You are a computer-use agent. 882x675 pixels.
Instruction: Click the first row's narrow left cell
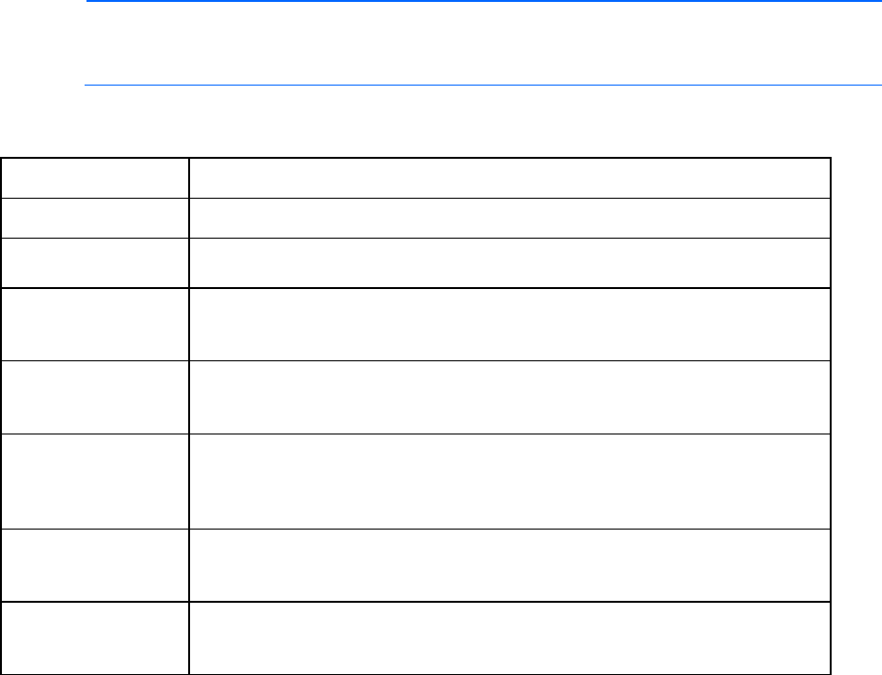coord(94,177)
